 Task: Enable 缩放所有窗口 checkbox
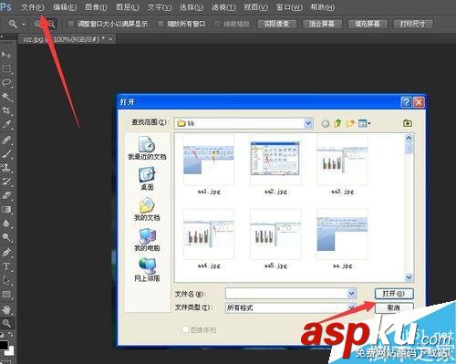(161, 24)
